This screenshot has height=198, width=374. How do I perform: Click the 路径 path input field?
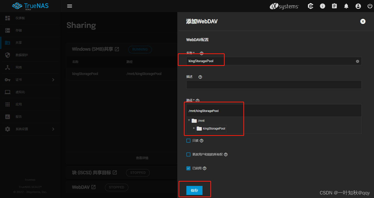(x=274, y=111)
